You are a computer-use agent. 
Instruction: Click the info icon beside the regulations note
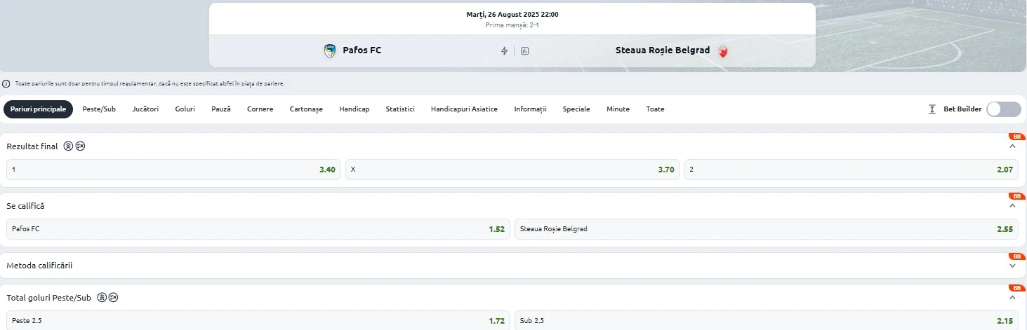pos(6,83)
